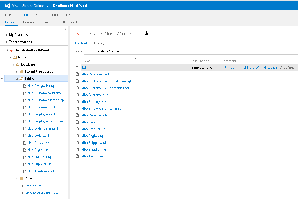The height and width of the screenshot is (199, 298).
Task: Select dbo.Customers.sql in the tree
Action: (41, 107)
